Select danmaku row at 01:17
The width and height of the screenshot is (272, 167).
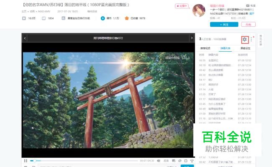coord(225,99)
